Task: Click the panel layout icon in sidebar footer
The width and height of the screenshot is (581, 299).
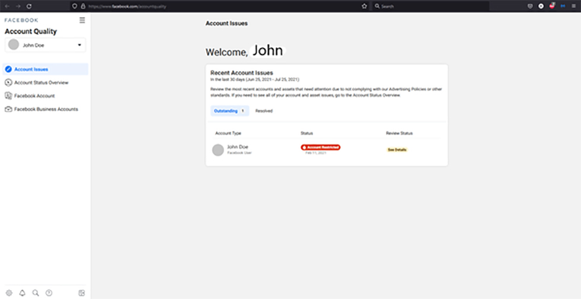Action: point(82,292)
